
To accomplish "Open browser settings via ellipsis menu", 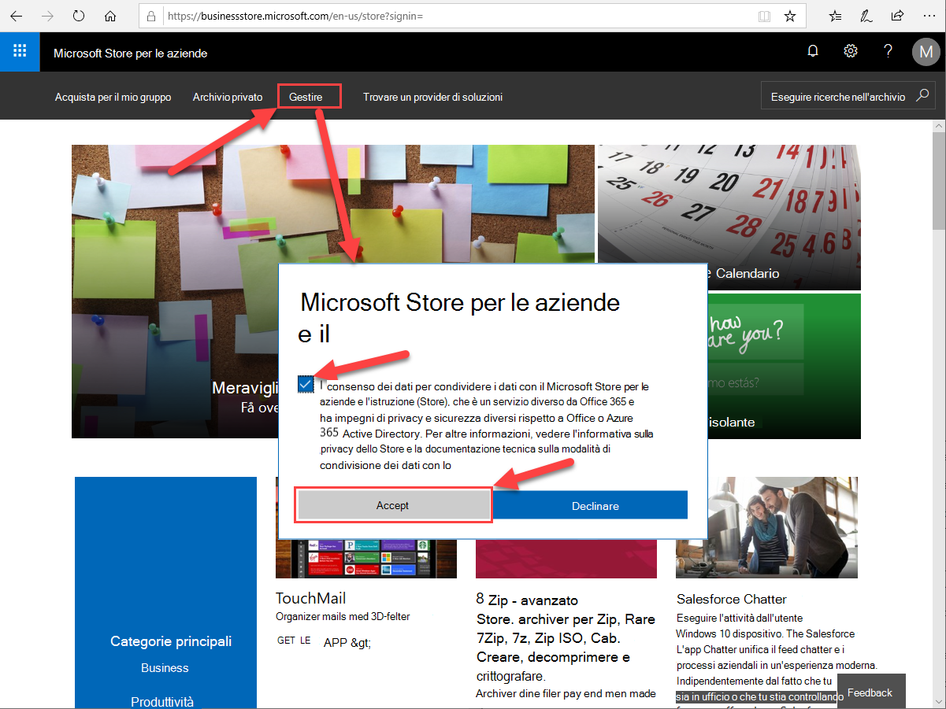I will [x=929, y=15].
